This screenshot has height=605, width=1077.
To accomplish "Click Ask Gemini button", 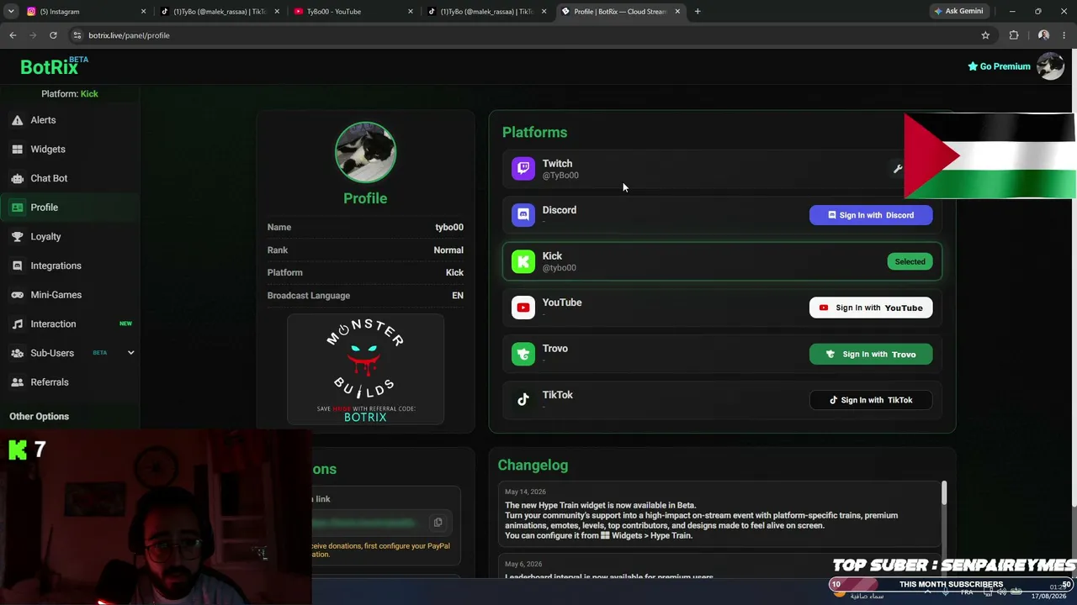I will tap(958, 11).
